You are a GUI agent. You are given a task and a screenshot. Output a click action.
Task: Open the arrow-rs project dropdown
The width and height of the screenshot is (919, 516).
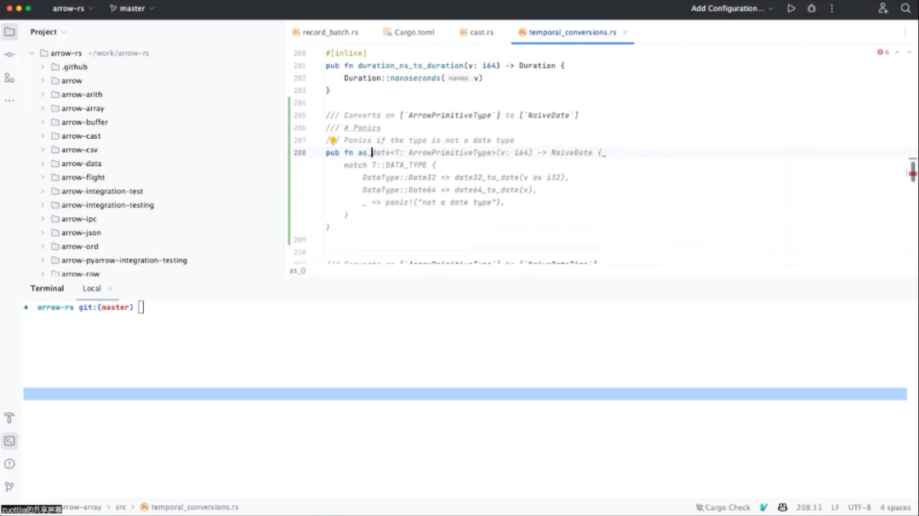(72, 9)
